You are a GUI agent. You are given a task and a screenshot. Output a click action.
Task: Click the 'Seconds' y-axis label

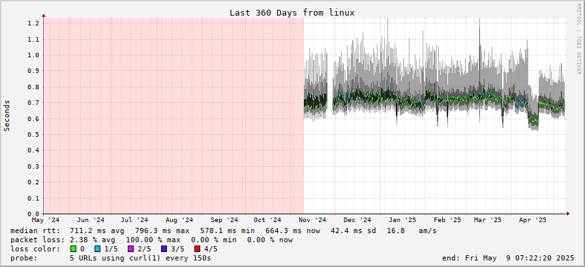pos(7,115)
